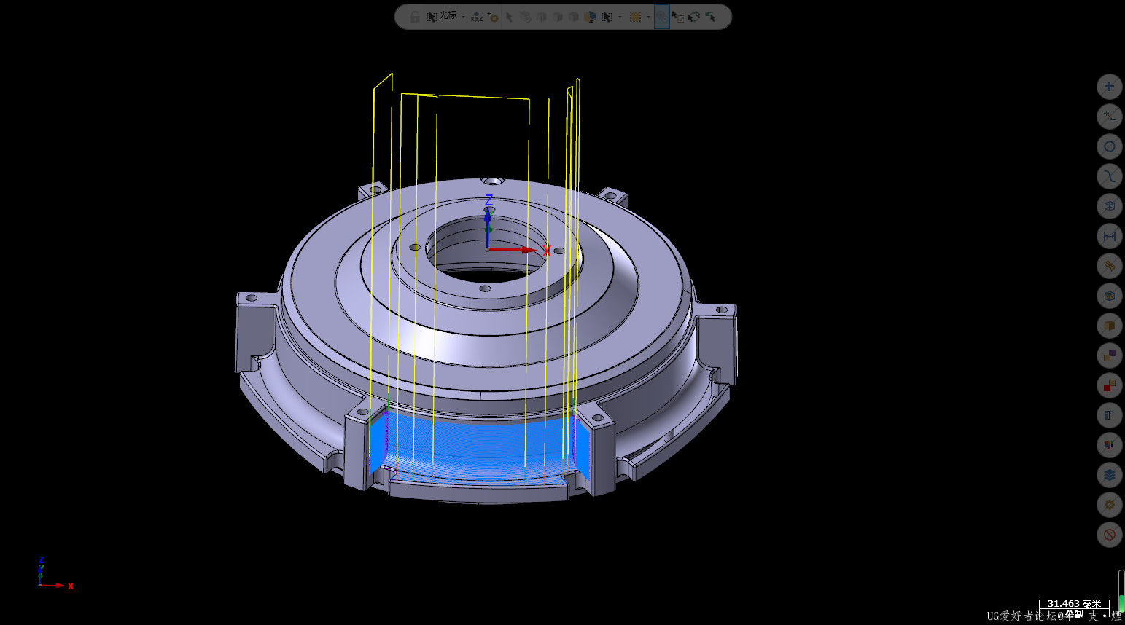Click the plain arrow pointer icon
This screenshot has height=625, width=1125.
[x=510, y=17]
